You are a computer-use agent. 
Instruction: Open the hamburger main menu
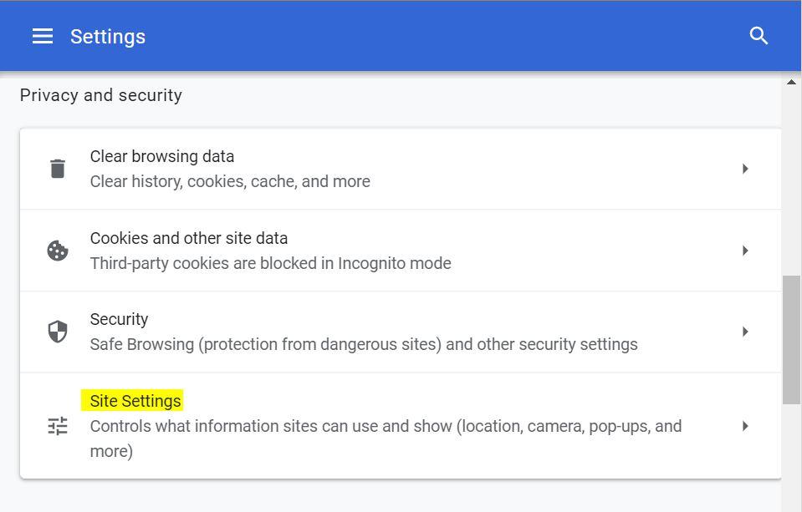click(43, 36)
